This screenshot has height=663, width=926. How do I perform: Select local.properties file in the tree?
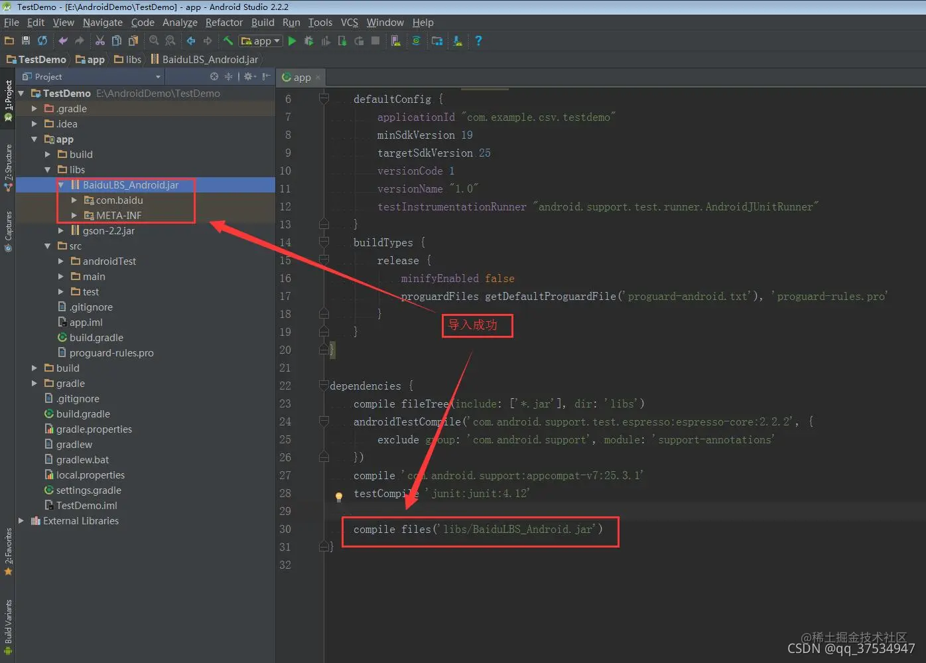click(x=90, y=475)
